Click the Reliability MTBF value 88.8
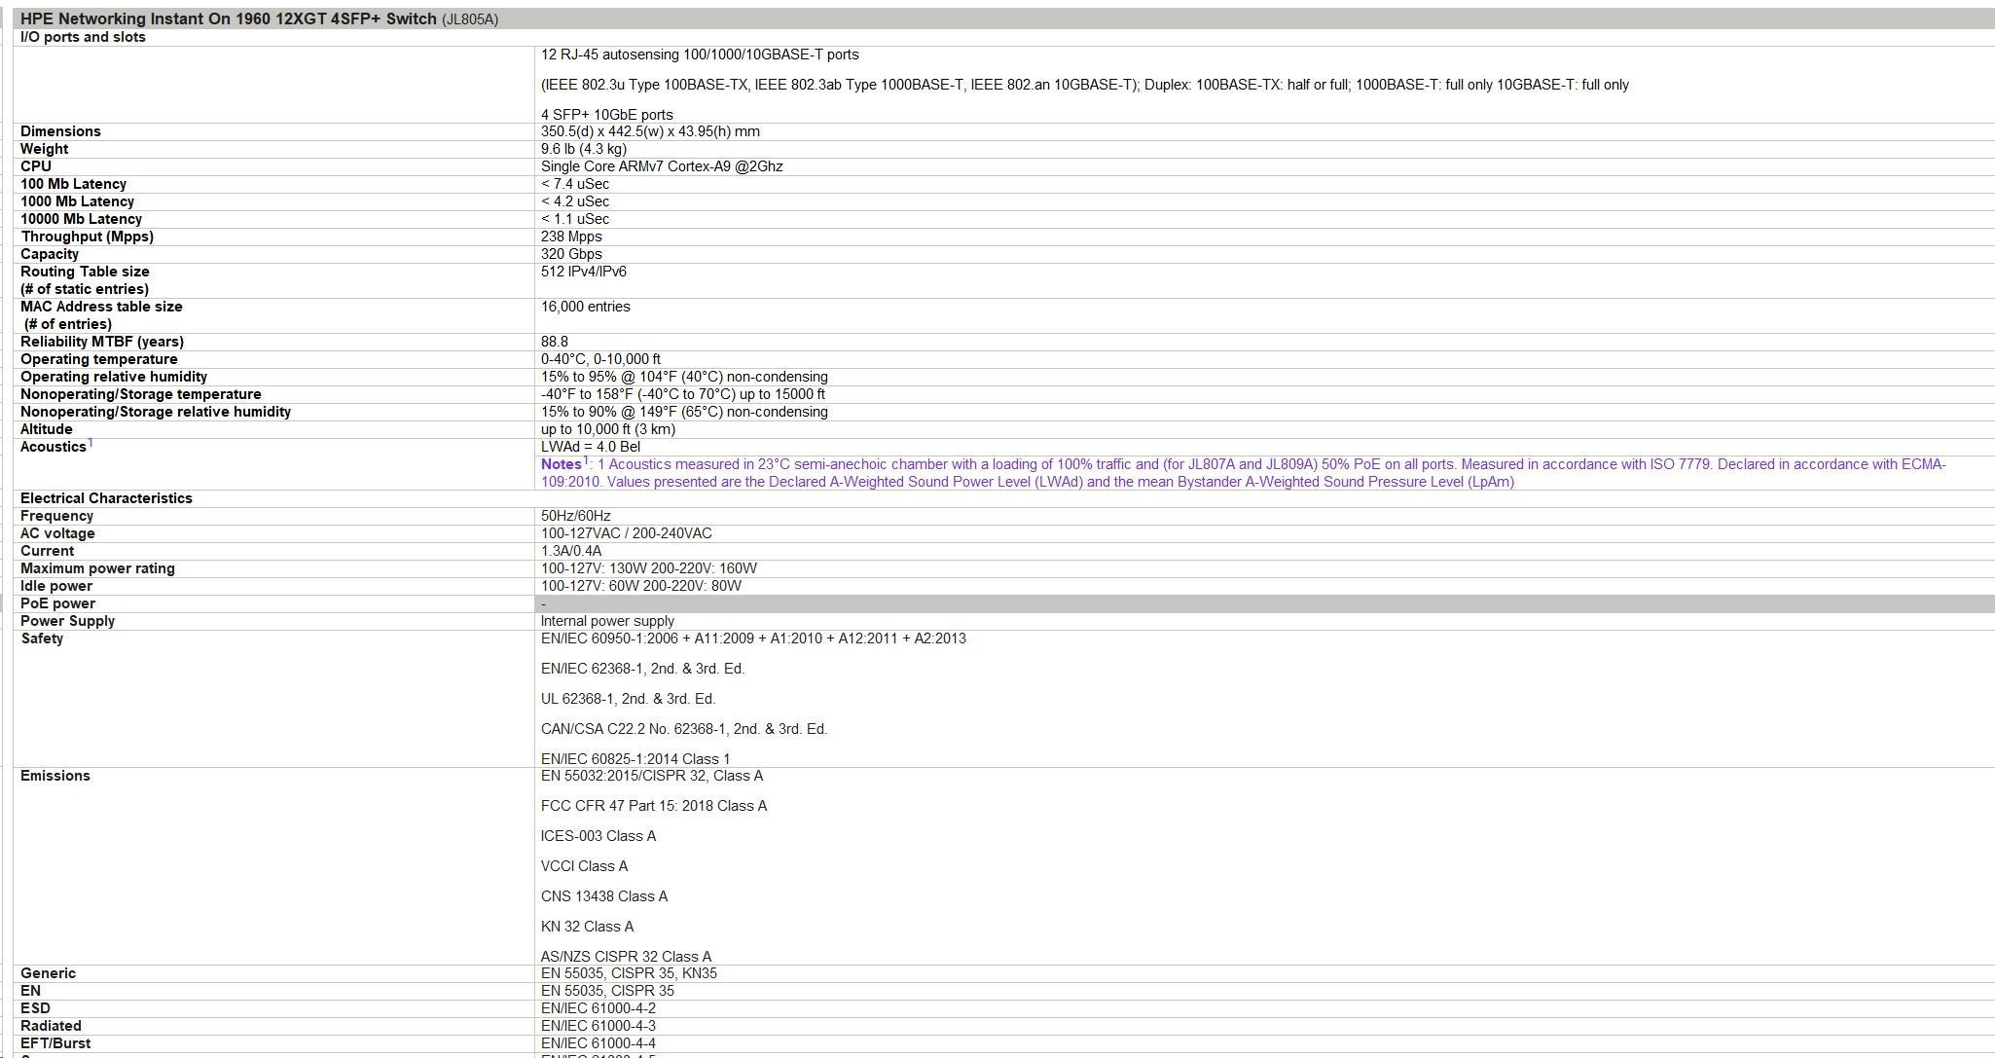The image size is (1995, 1058). pos(555,342)
